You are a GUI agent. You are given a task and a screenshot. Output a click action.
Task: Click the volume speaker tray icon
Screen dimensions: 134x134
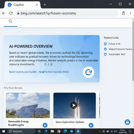pos(112,132)
